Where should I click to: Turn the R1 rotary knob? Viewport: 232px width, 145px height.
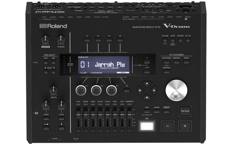(x=81, y=90)
